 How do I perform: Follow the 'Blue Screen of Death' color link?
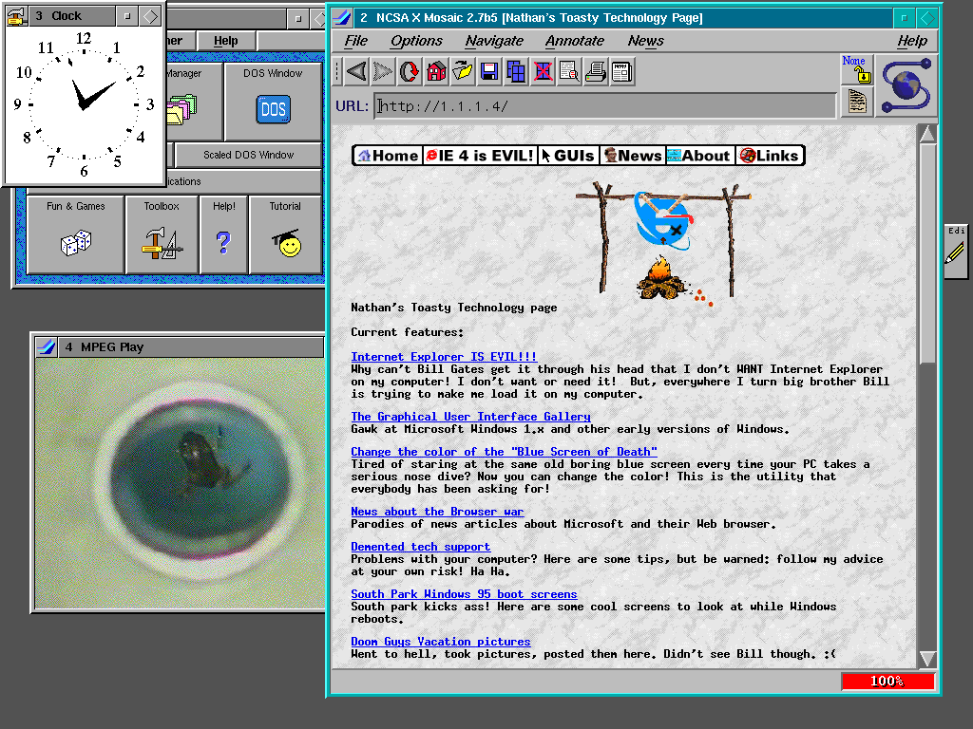[x=504, y=452]
